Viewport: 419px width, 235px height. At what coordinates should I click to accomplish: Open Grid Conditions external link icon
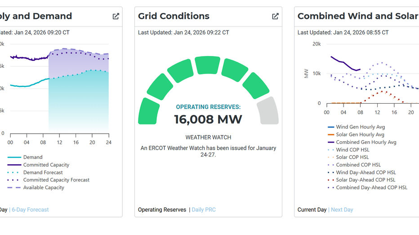point(275,16)
